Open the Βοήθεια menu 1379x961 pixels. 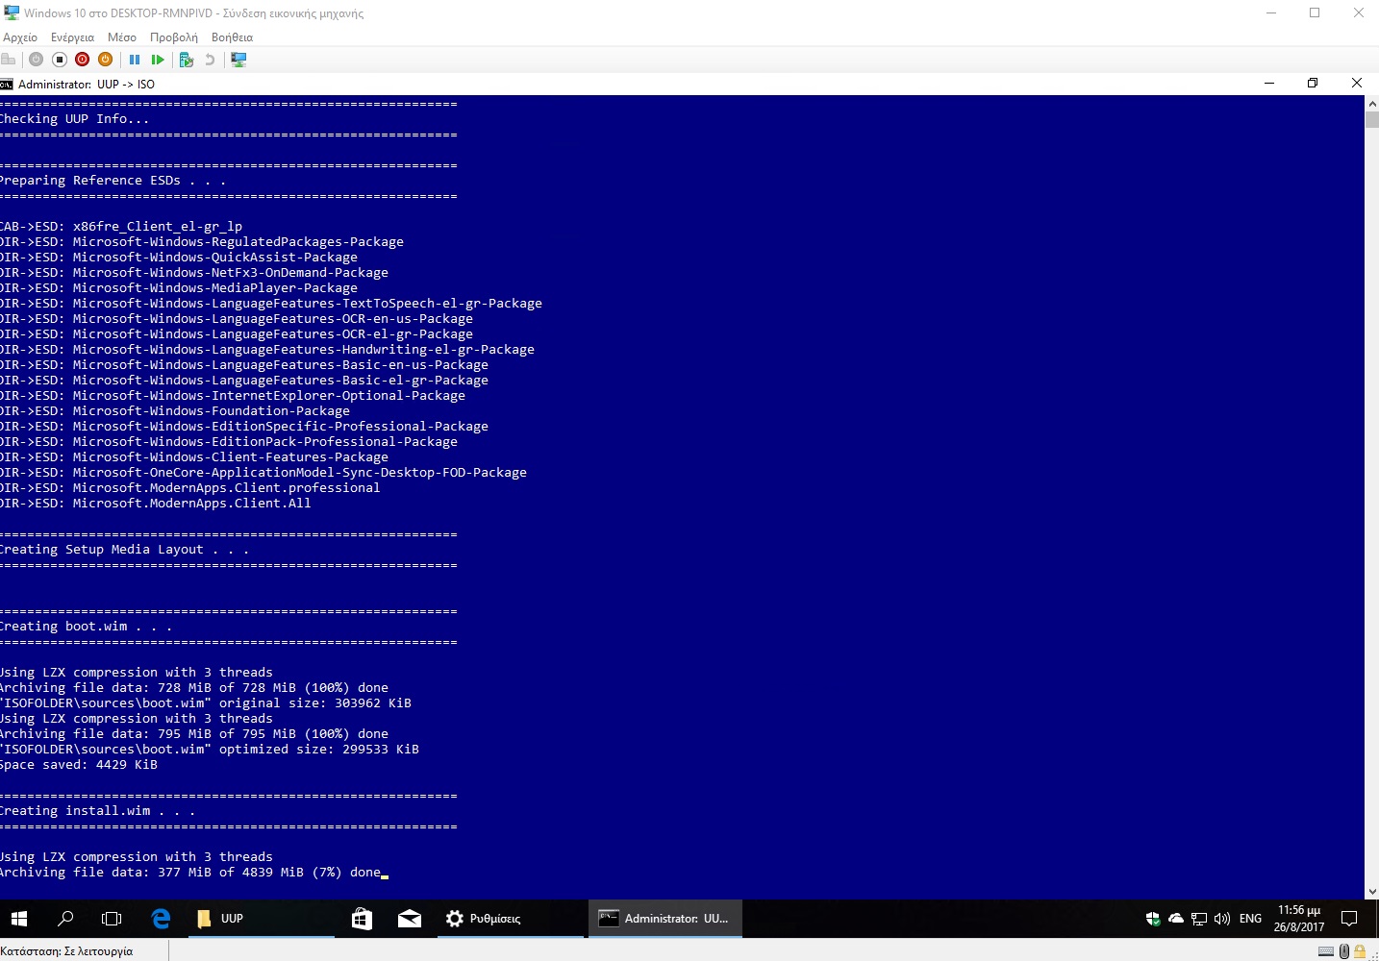point(232,37)
